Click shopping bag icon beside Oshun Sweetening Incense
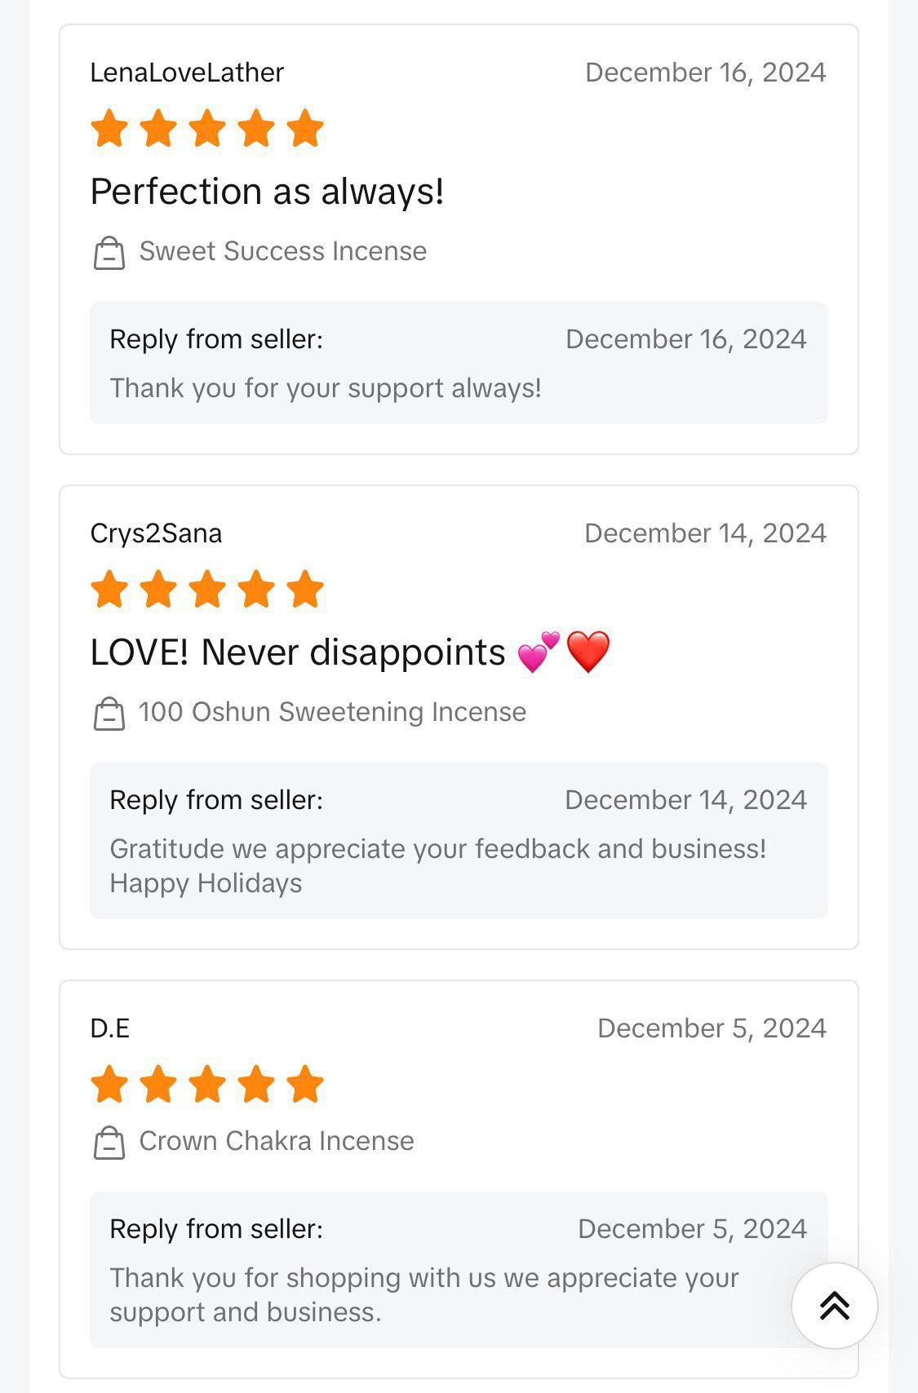Viewport: 918px width, 1393px height. tap(109, 714)
